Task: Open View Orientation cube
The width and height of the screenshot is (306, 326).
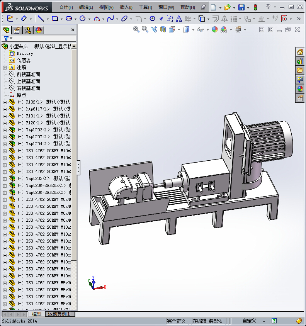Action: click(x=172, y=29)
